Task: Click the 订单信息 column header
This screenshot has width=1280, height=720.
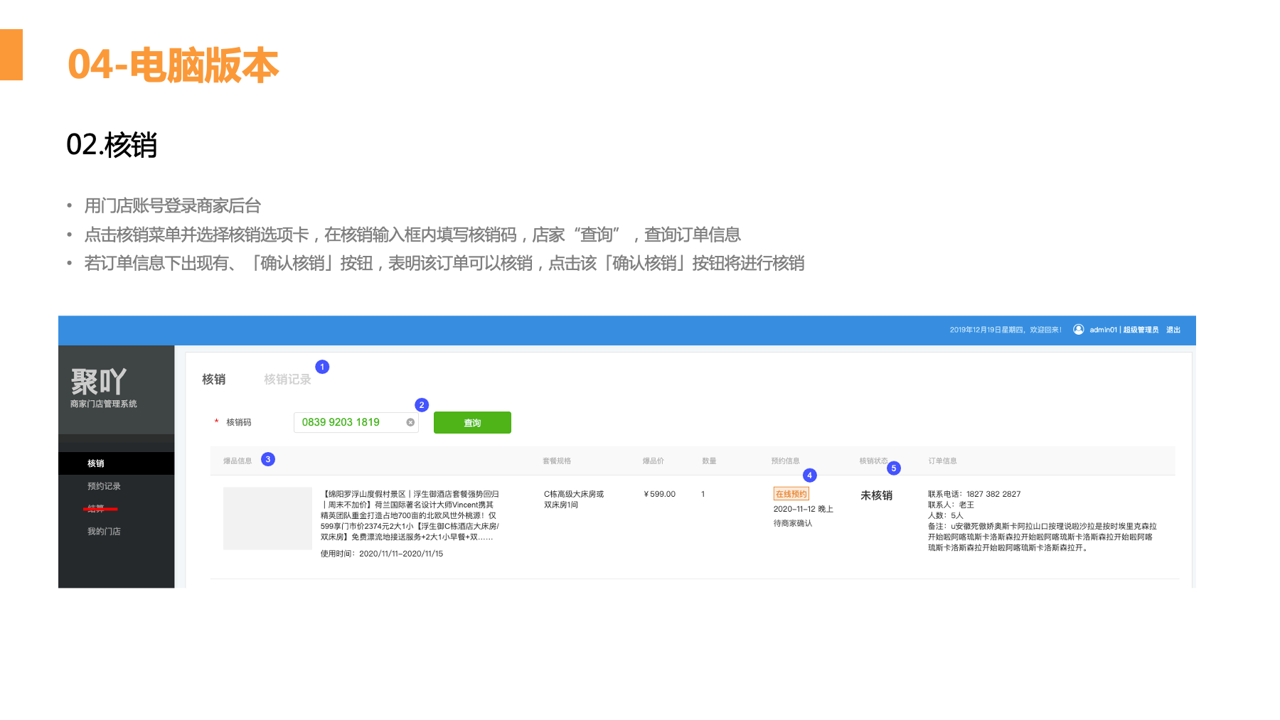Action: pos(942,461)
